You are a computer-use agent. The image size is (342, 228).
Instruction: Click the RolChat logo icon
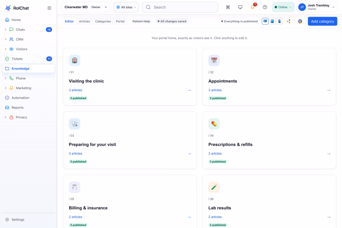pyautogui.click(x=8, y=8)
